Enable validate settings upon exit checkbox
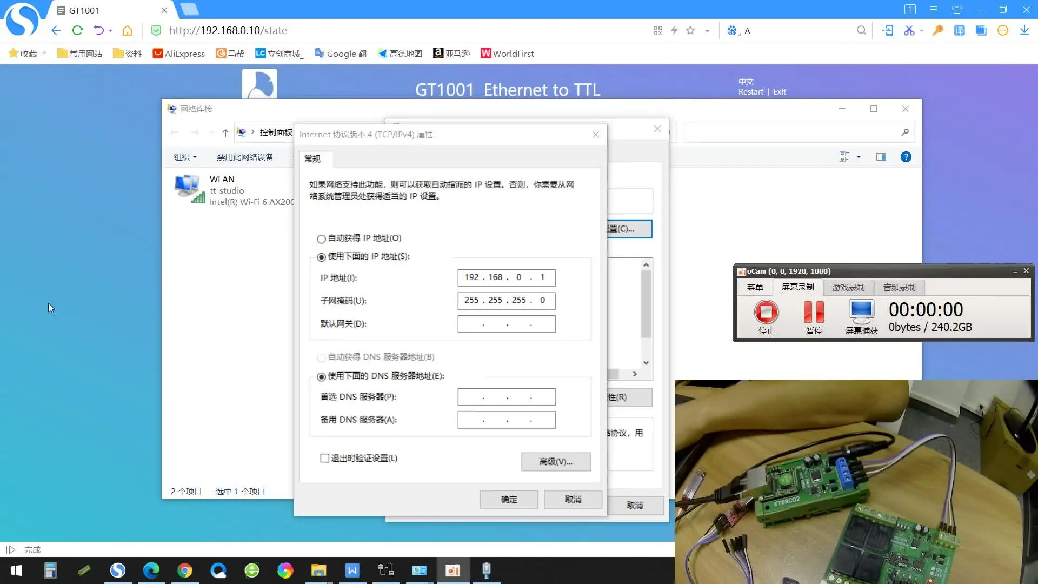This screenshot has height=584, width=1038. point(325,459)
